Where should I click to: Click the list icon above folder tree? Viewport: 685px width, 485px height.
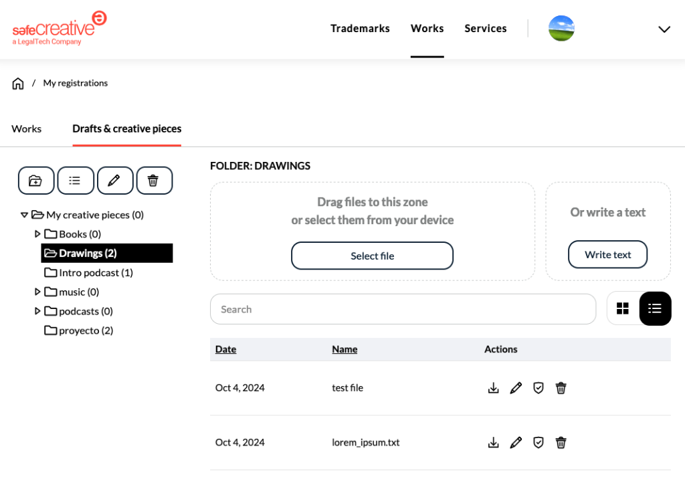point(75,181)
